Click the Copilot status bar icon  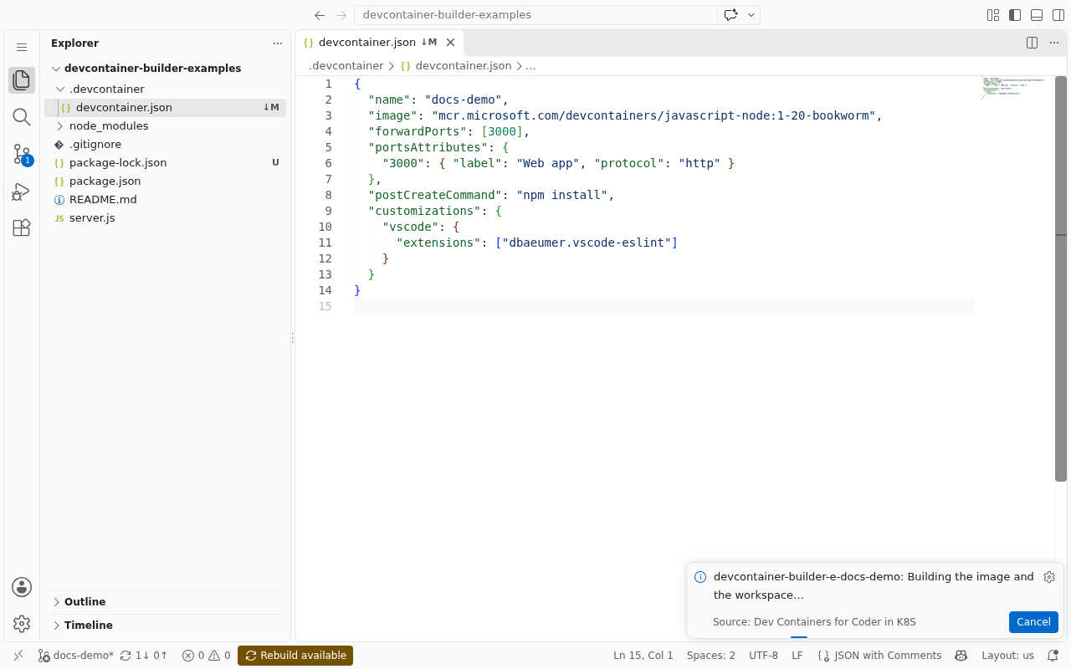click(961, 656)
